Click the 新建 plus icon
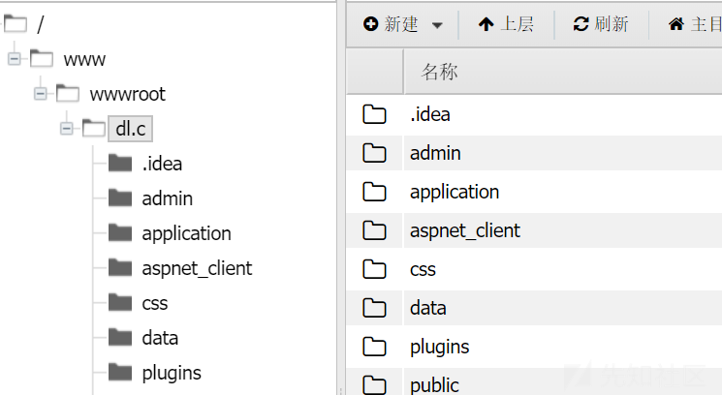Screen dimensions: 722x395 tap(370, 24)
